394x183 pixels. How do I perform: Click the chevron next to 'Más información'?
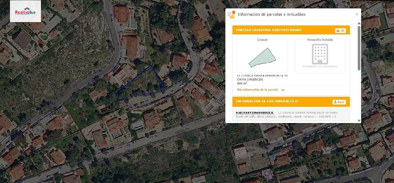click(283, 90)
